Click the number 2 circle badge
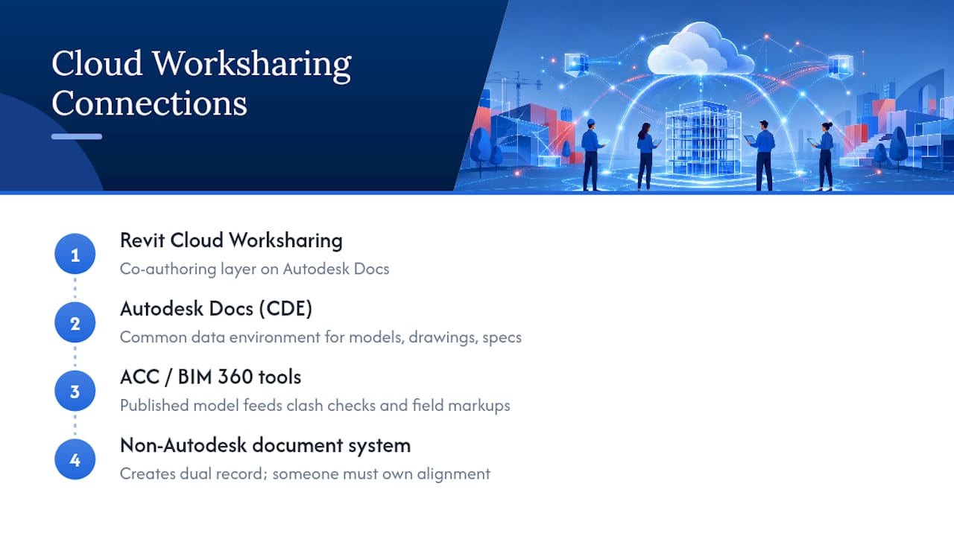 (75, 323)
